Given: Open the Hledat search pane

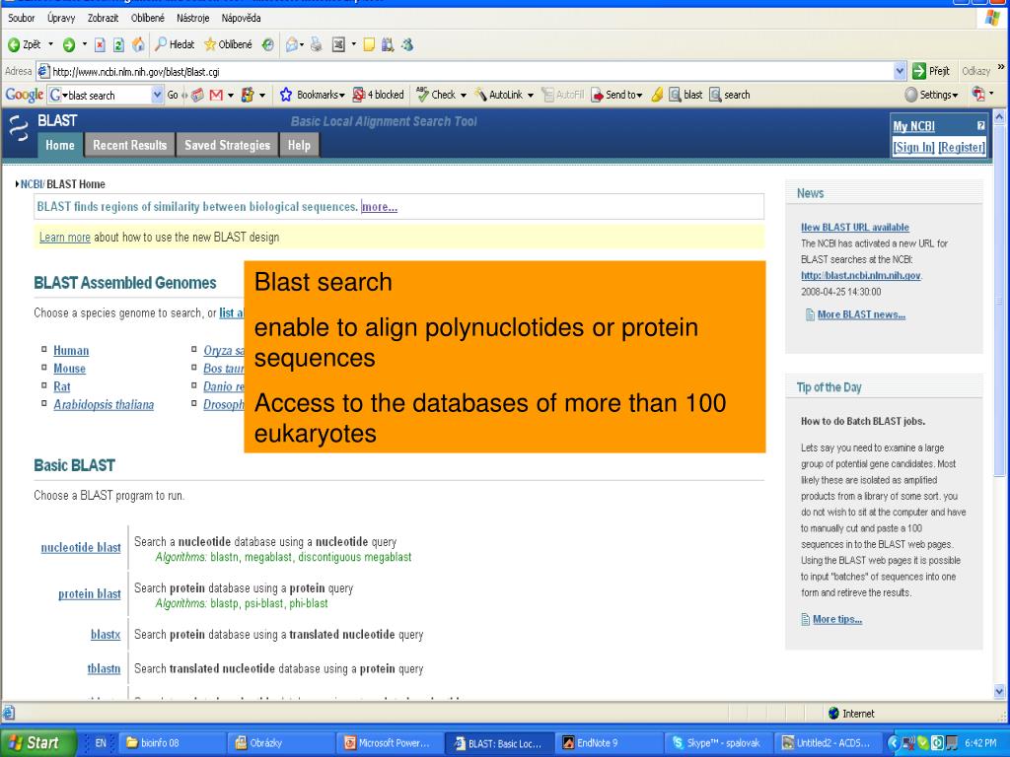Looking at the screenshot, I should coord(175,44).
